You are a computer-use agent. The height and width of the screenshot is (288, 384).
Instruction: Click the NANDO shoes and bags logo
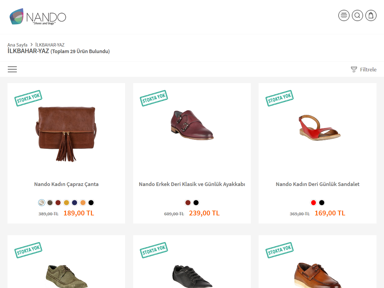(38, 17)
